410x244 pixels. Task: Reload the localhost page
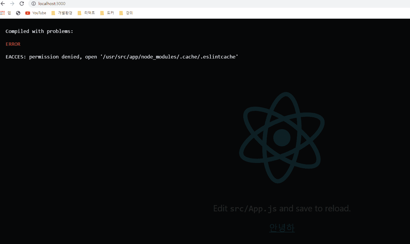pos(22,4)
